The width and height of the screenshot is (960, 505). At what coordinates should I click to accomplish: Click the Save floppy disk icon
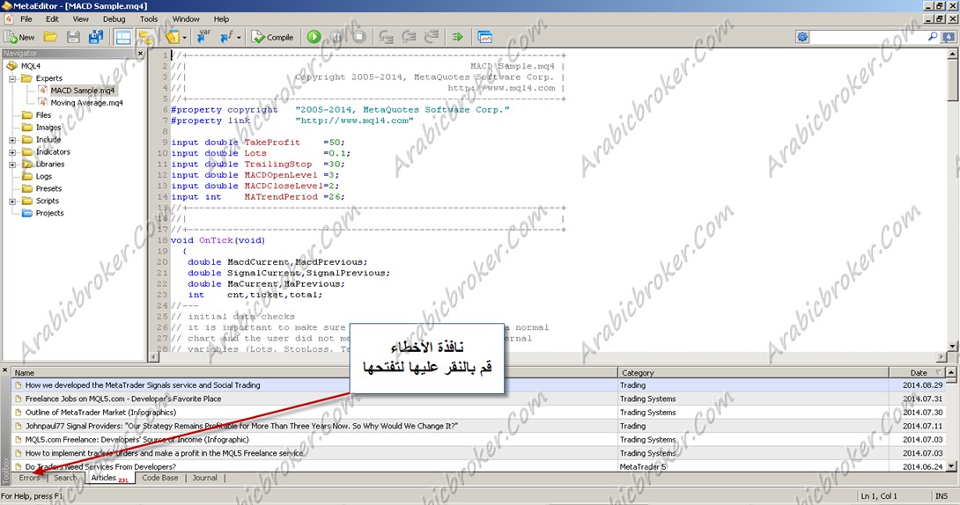tap(73, 37)
